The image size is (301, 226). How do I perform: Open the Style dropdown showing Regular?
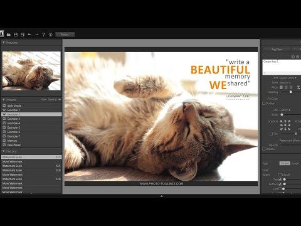(x=285, y=83)
